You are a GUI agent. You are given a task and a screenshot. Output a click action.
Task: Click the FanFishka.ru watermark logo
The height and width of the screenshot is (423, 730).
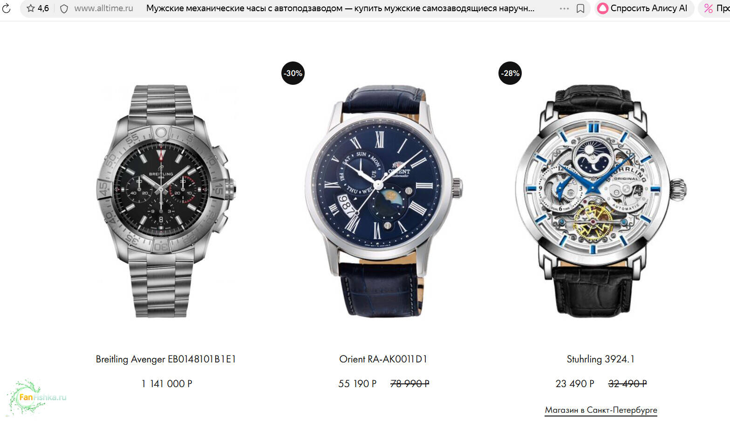click(37, 397)
